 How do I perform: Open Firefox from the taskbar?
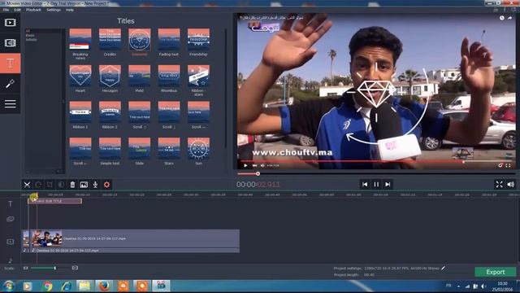pos(104,286)
